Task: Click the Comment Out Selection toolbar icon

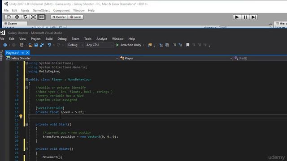Action: (180, 45)
